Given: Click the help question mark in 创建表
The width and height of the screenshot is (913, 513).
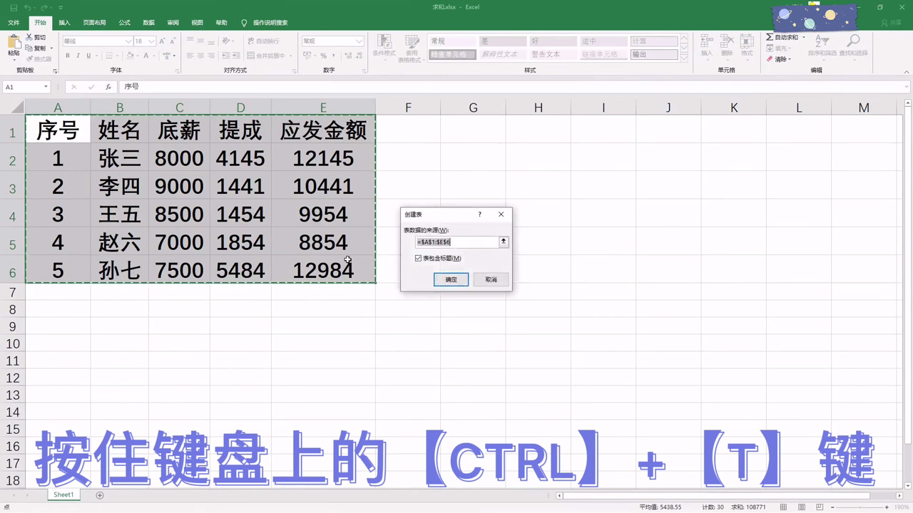Looking at the screenshot, I should (479, 214).
